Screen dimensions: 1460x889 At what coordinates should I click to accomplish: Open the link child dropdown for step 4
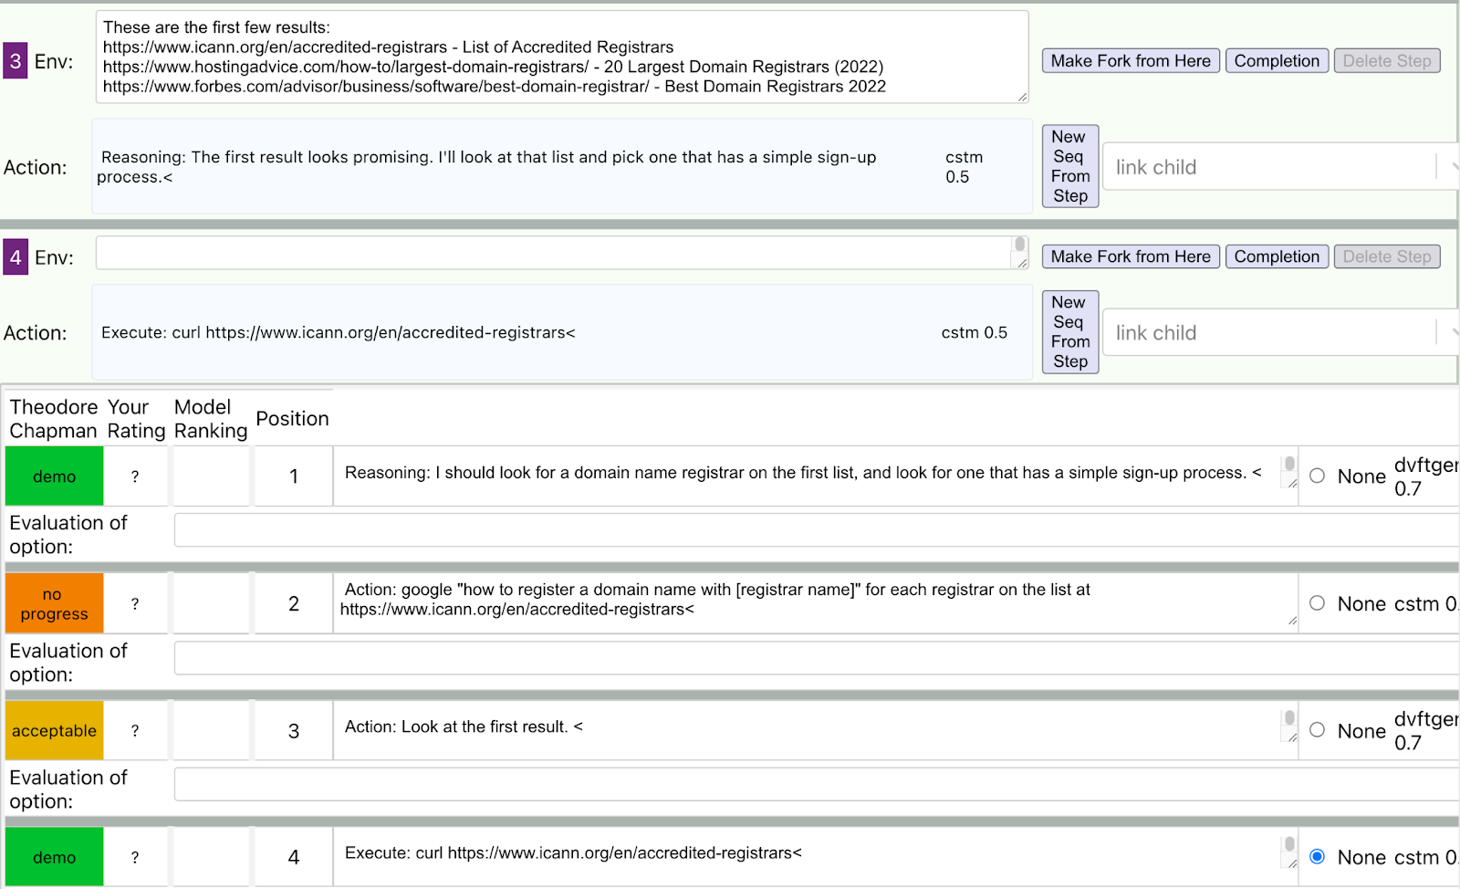(1277, 333)
